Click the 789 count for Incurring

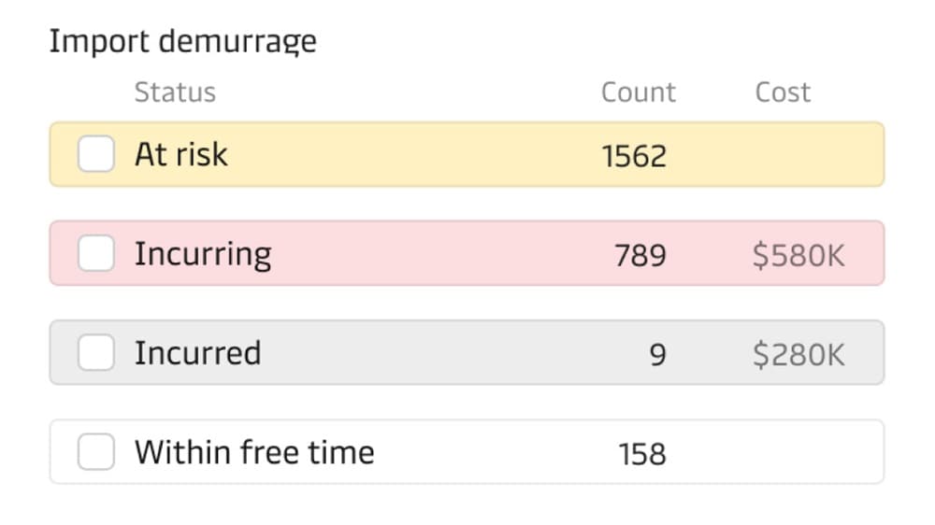pos(640,255)
